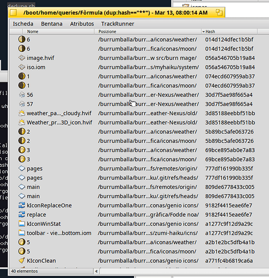Select the moon phase icon named 3 in weather folder
The image size is (269, 278).
click(22, 150)
